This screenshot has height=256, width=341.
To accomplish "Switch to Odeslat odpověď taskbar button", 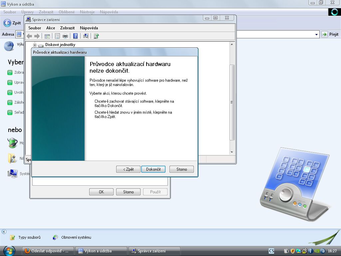I will pos(48,251).
